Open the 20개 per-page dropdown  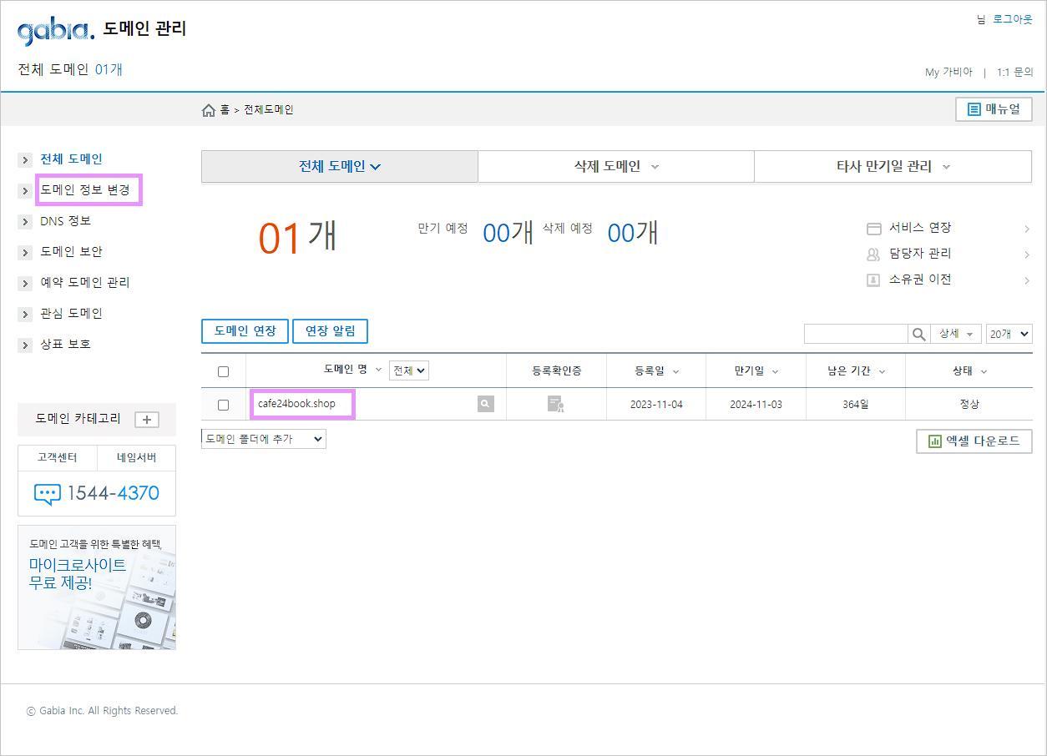point(1009,334)
